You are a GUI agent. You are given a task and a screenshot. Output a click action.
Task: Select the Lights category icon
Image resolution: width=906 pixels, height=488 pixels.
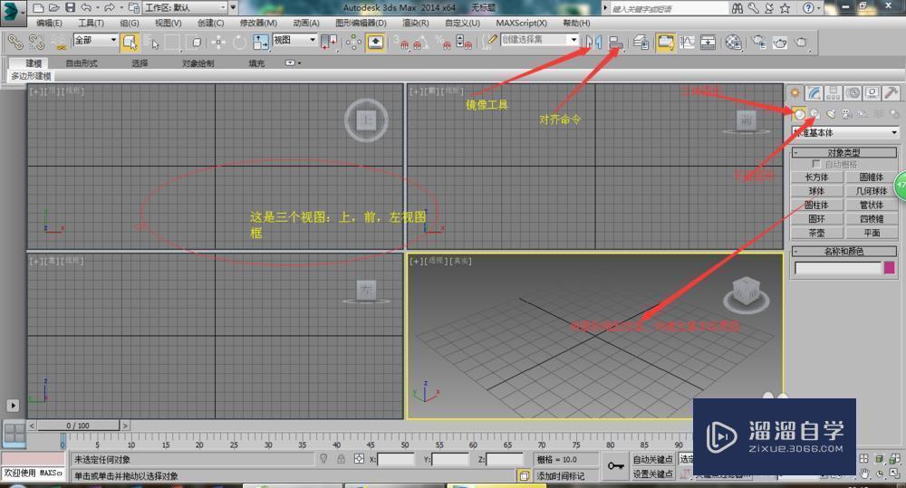pos(831,114)
